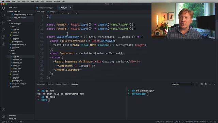The width and height of the screenshot is (218, 123).
Task: Switch to the Debug Console tab
Action: pos(62,84)
